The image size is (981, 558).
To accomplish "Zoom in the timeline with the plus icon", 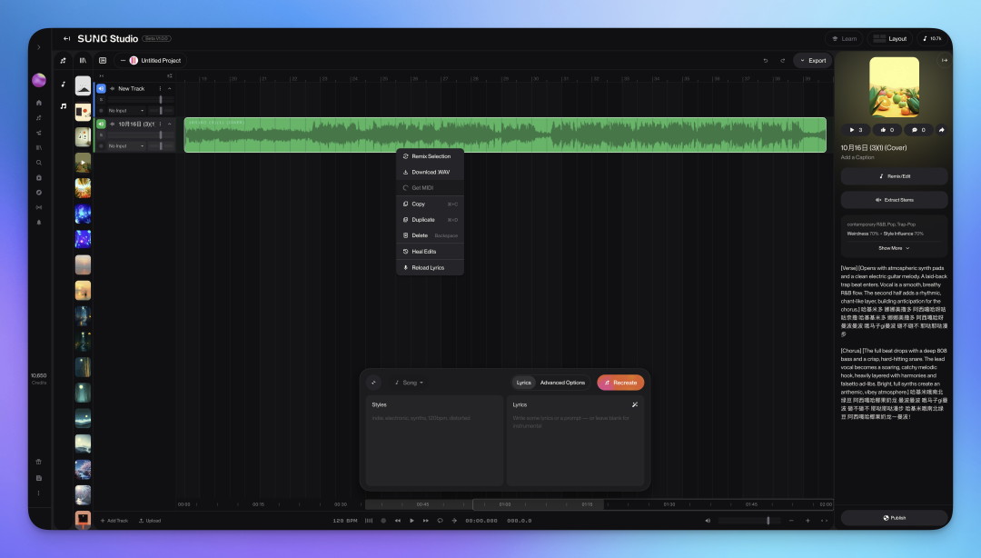I will point(808,521).
